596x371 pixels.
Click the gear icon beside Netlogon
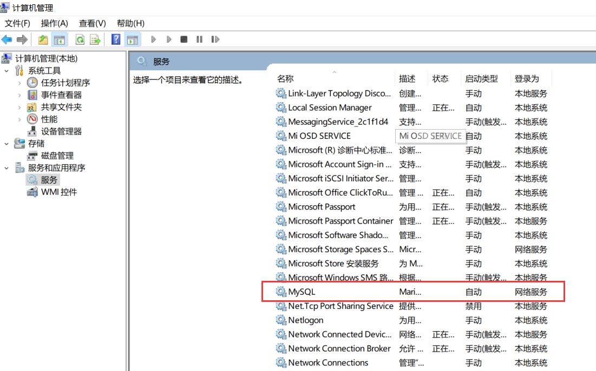pos(281,320)
